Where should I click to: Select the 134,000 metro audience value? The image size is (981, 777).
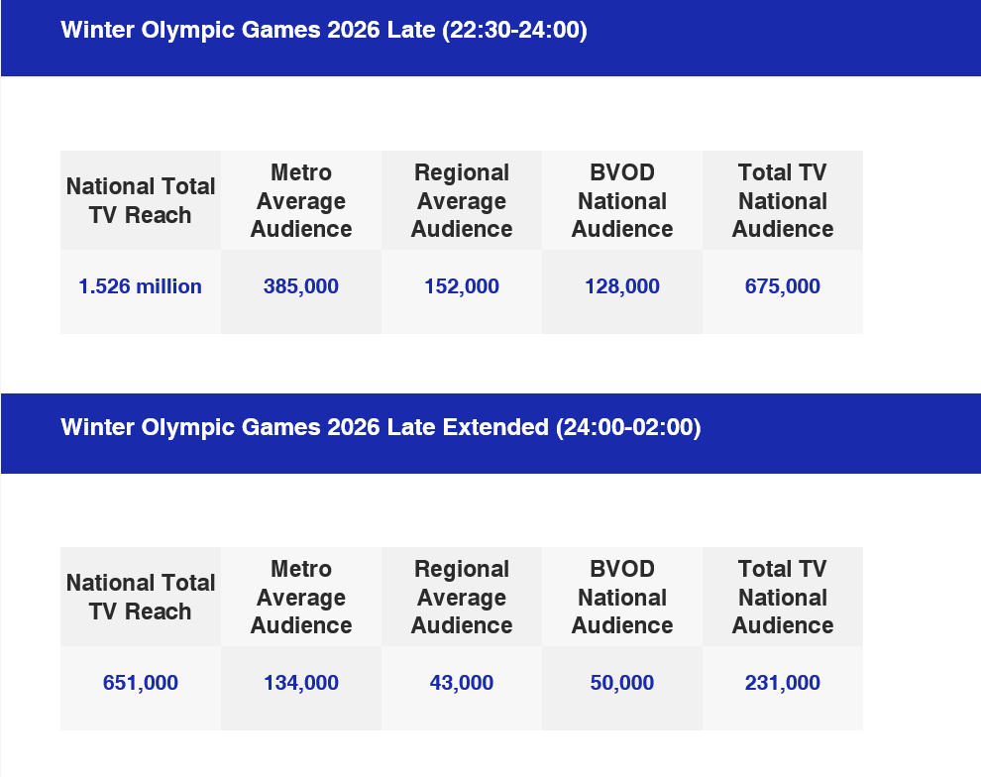click(x=301, y=684)
